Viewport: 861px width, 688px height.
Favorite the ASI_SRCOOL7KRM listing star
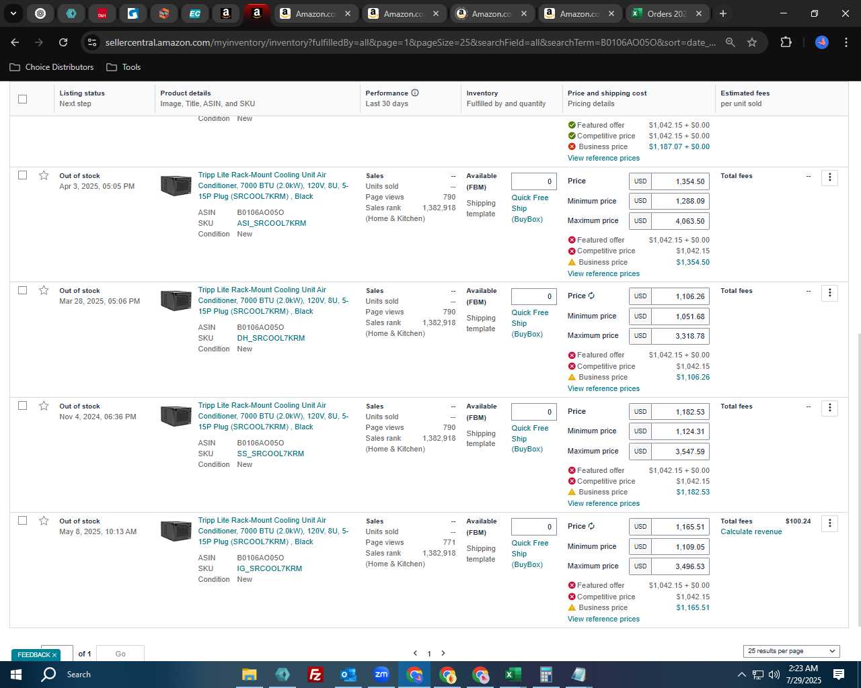(x=44, y=175)
